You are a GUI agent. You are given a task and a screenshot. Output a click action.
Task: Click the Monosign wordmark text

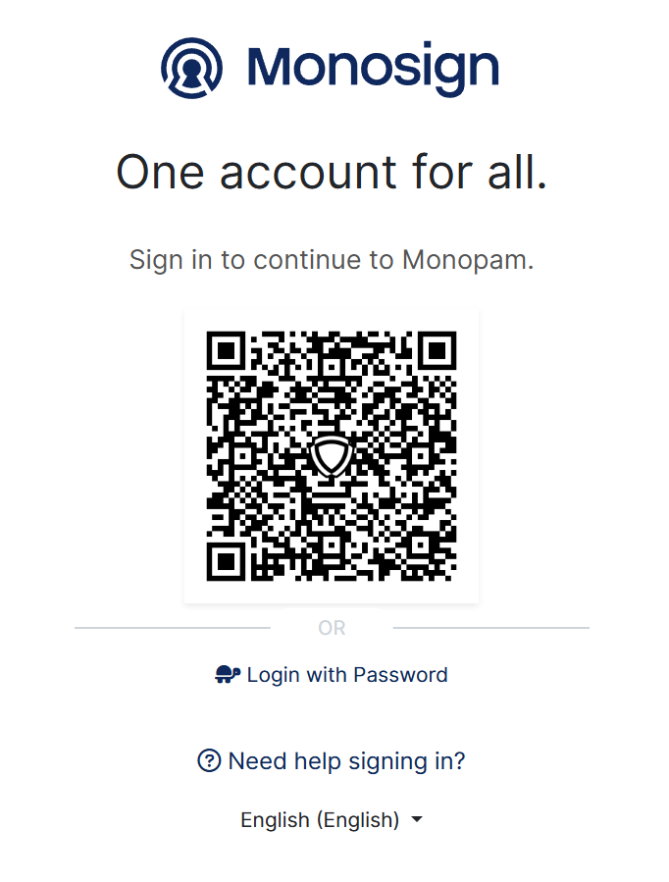[x=373, y=67]
